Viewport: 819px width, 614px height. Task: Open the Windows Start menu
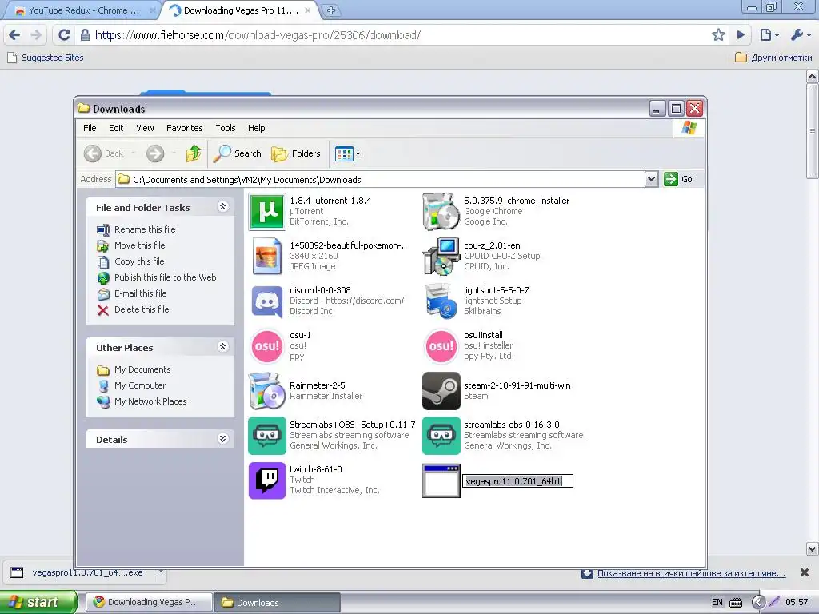click(38, 602)
